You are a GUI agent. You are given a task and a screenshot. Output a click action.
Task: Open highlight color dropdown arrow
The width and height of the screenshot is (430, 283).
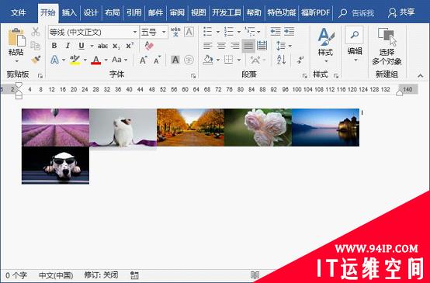(x=85, y=60)
